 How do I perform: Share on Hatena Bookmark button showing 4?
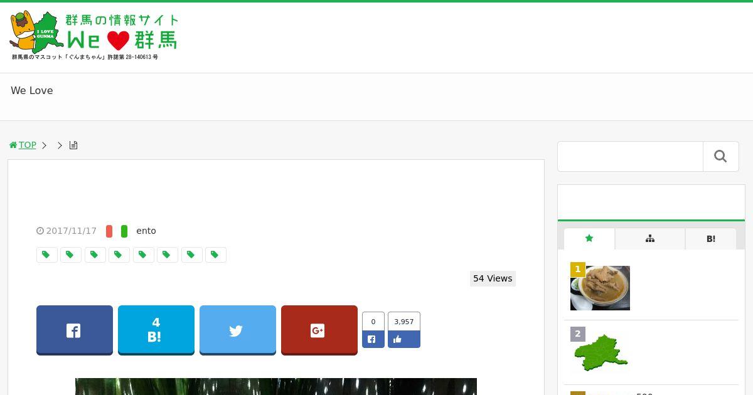click(x=156, y=330)
